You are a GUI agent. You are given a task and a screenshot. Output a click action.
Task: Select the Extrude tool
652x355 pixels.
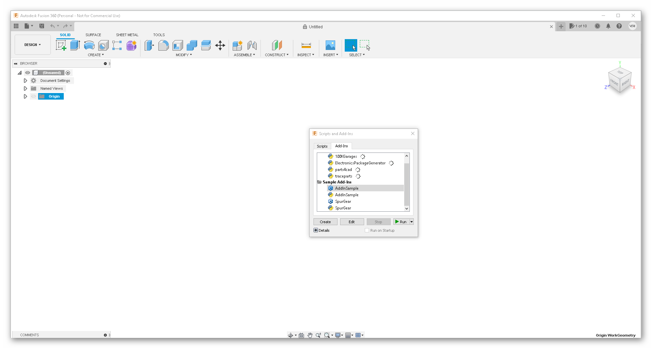pyautogui.click(x=75, y=45)
